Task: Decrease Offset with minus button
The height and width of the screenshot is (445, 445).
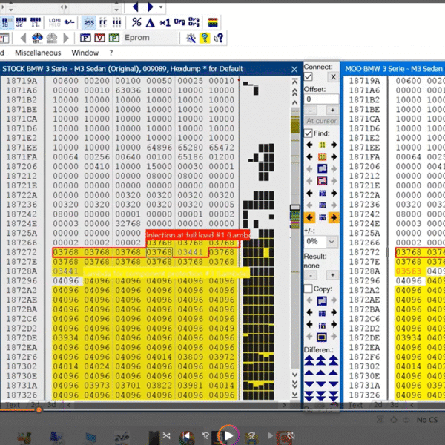Action: coord(311,110)
